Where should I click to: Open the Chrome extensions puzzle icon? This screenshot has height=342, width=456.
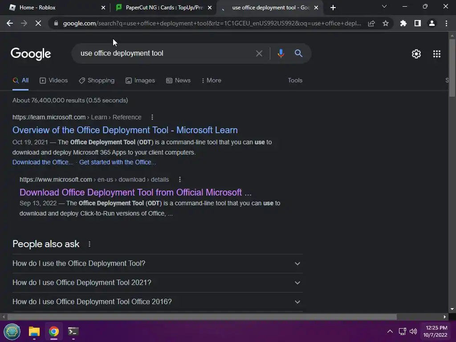[403, 23]
